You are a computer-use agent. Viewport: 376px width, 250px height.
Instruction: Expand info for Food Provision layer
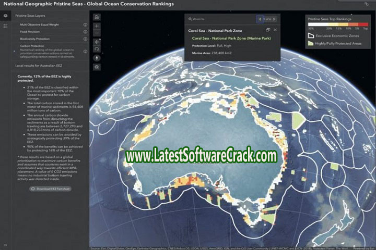(85, 31)
